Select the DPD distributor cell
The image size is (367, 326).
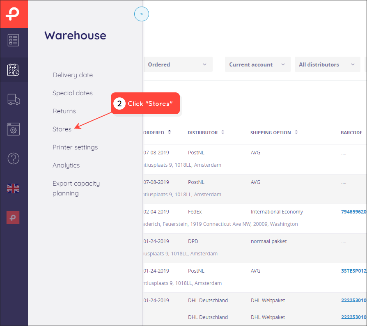coord(193,241)
